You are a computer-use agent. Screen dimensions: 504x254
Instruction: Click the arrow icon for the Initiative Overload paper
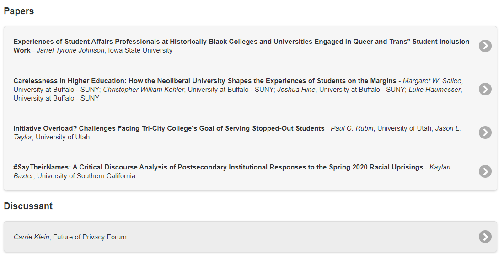coord(485,132)
